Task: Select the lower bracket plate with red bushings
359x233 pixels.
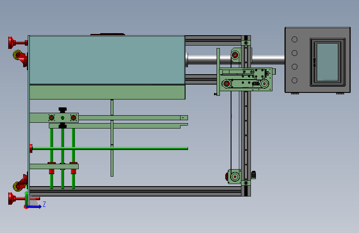Action: point(54,166)
